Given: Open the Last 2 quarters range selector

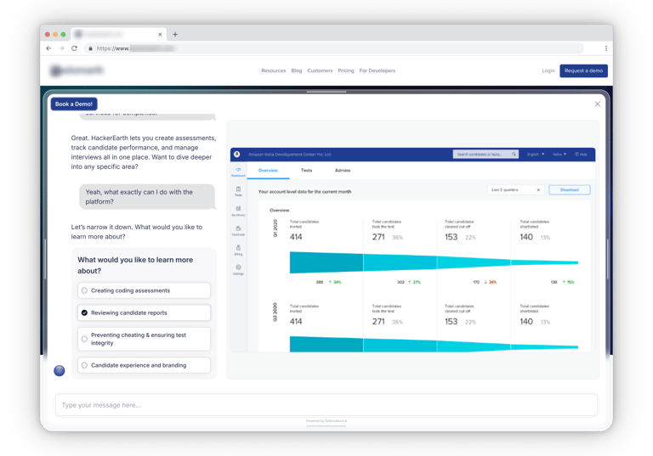Looking at the screenshot, I should [x=515, y=189].
